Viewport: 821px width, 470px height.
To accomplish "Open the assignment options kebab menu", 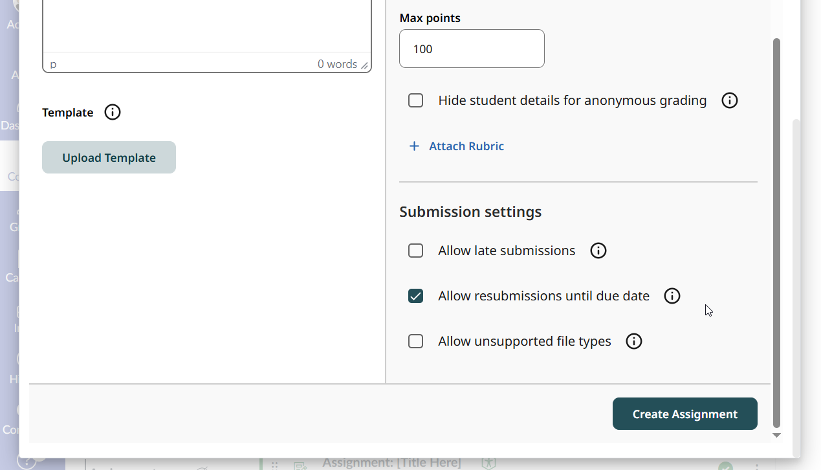I will [x=757, y=465].
